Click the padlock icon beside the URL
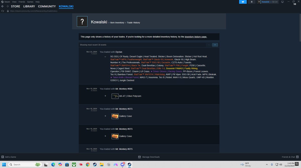 8,11
